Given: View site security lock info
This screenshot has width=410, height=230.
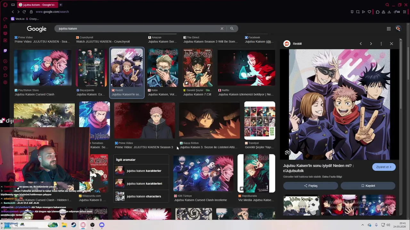Looking at the screenshot, I should (31, 12).
